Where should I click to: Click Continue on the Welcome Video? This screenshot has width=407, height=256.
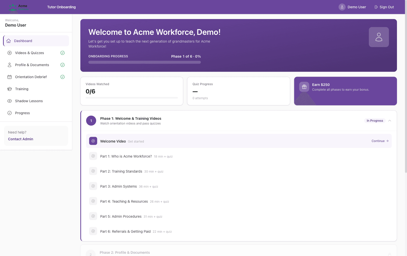[380, 141]
